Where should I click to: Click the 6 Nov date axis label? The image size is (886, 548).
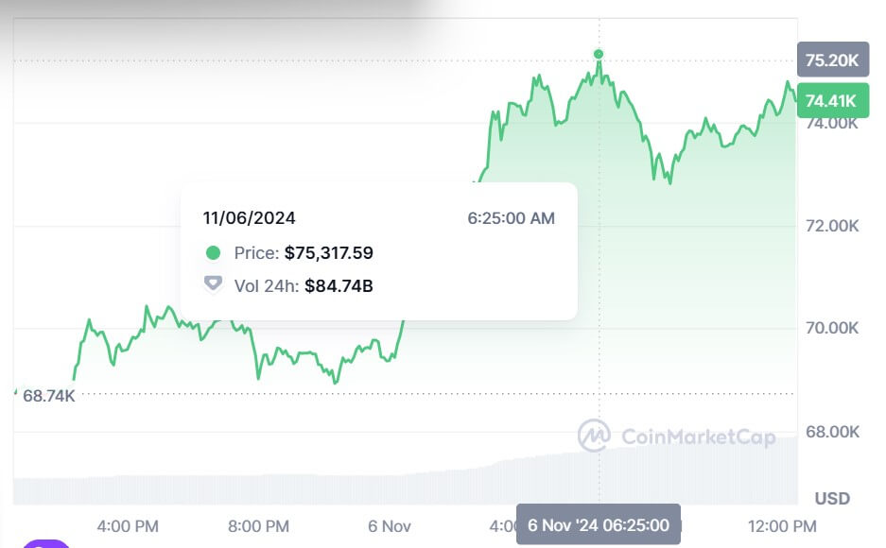click(388, 525)
